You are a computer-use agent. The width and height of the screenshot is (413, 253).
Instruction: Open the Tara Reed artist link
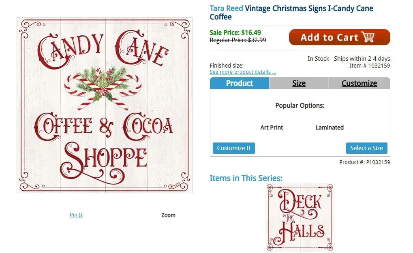tap(226, 8)
